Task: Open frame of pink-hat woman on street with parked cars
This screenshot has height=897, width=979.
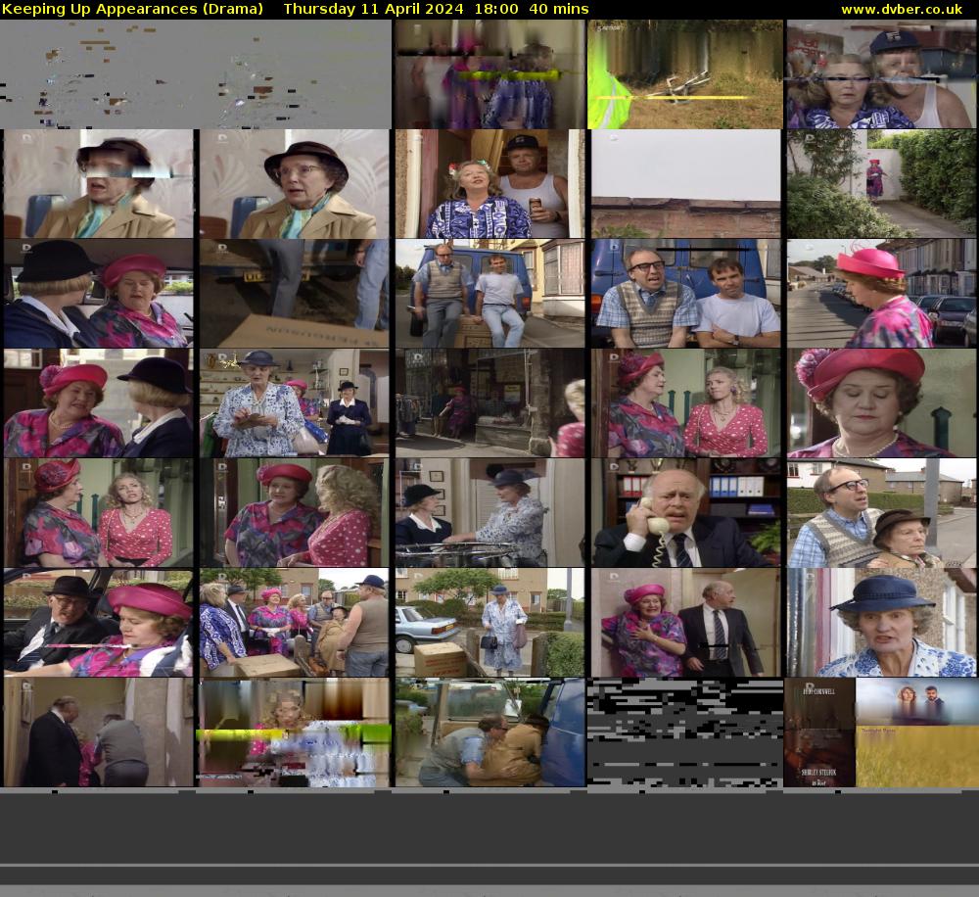Action: [882, 294]
